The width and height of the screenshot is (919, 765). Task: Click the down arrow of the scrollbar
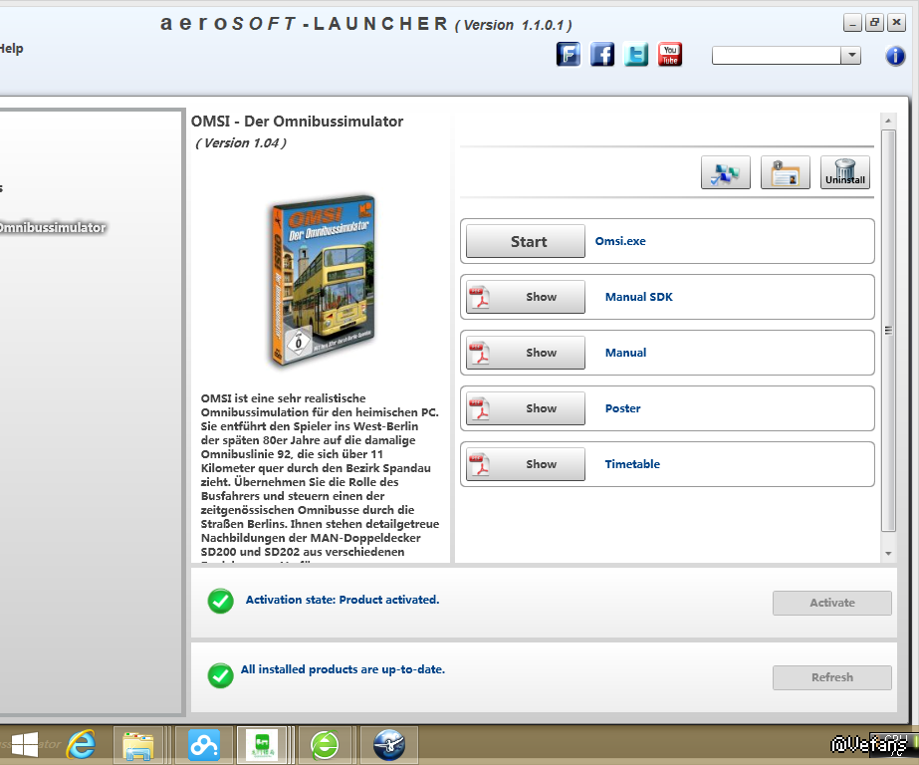(888, 554)
